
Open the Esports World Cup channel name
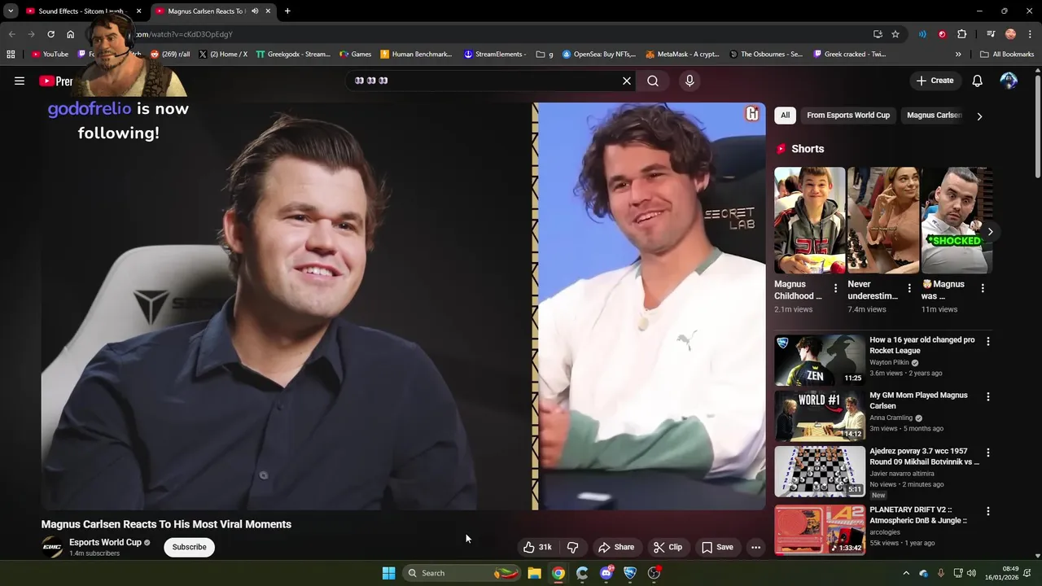[x=105, y=542]
